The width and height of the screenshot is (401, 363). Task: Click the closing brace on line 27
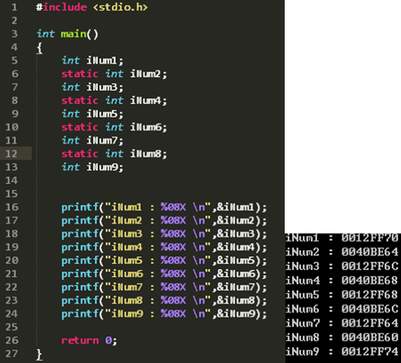point(39,354)
